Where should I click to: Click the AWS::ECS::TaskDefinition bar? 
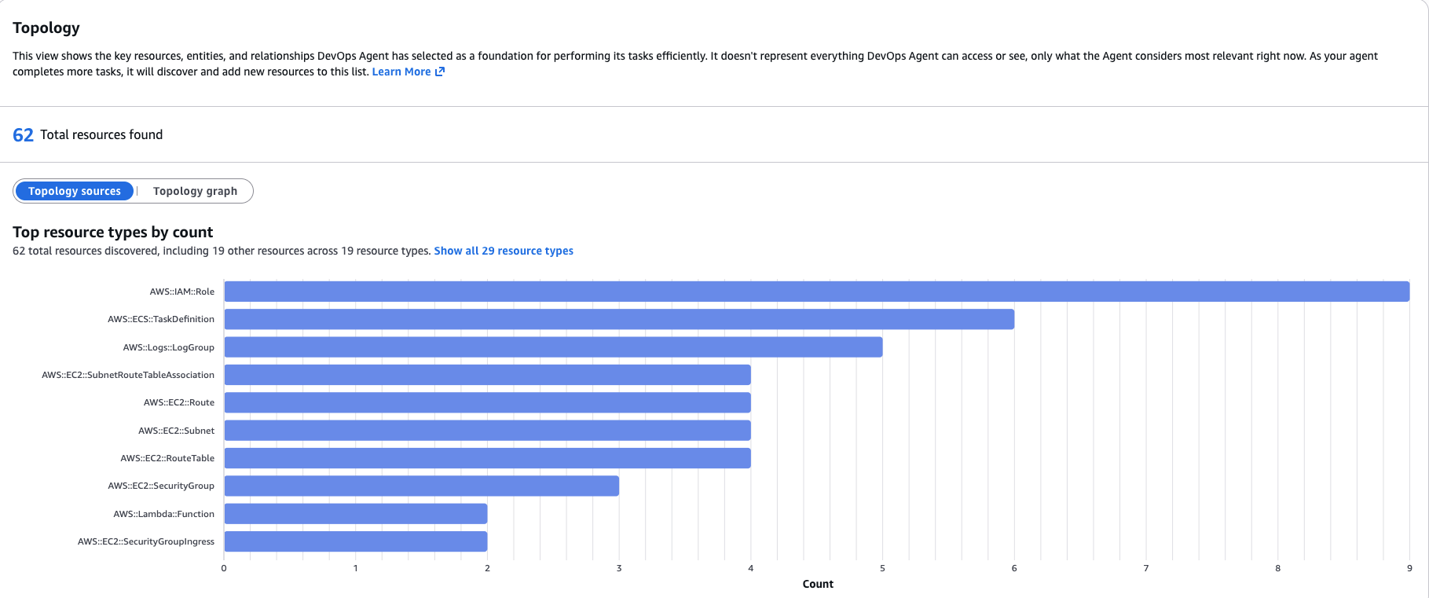click(619, 319)
